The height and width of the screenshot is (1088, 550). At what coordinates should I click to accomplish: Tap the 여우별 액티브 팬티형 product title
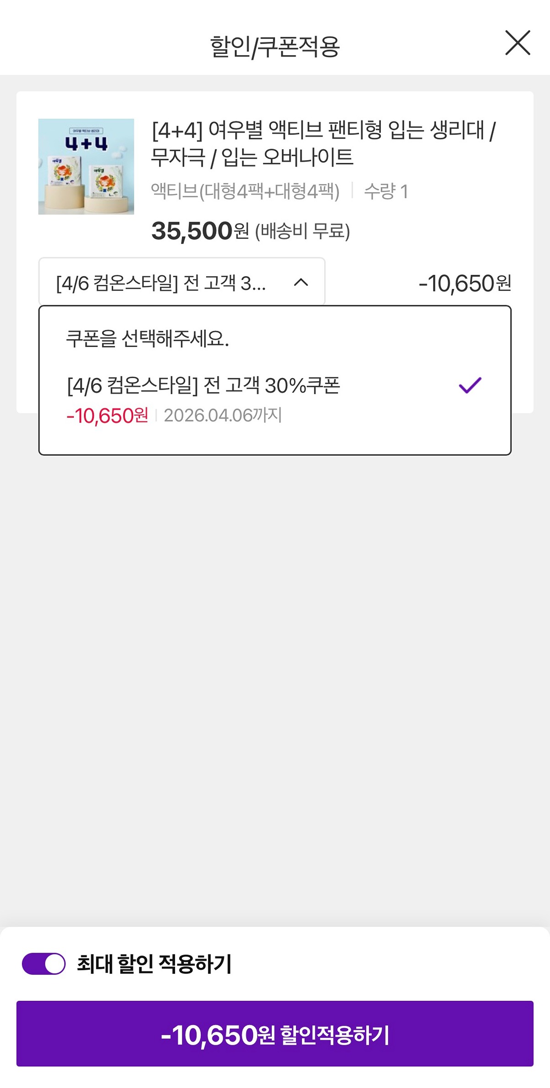(x=323, y=143)
